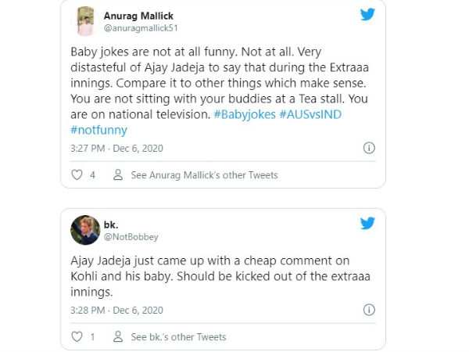See Anurag Mallick's other Tweets

click(x=204, y=175)
